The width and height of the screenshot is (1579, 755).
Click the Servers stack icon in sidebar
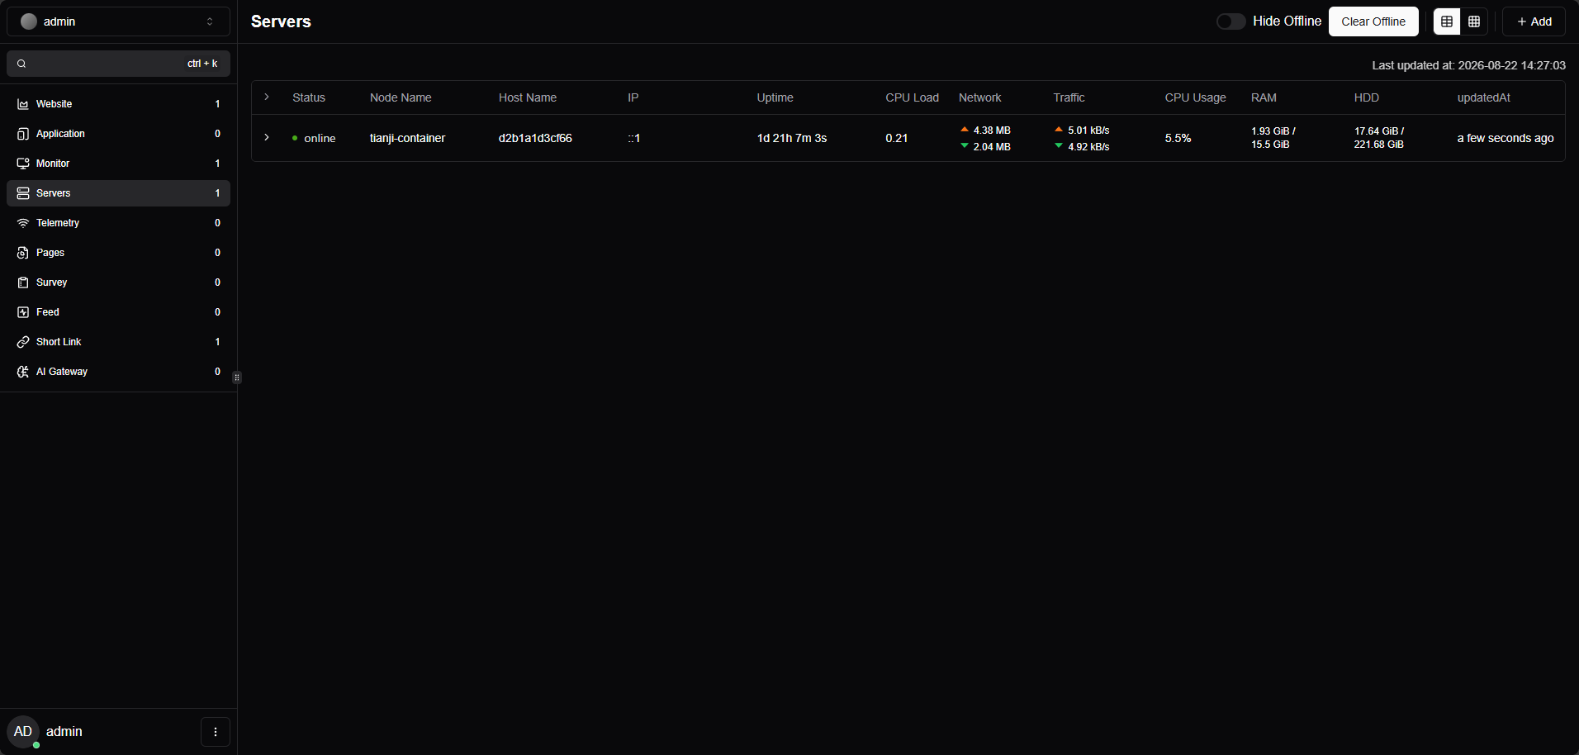pos(23,193)
